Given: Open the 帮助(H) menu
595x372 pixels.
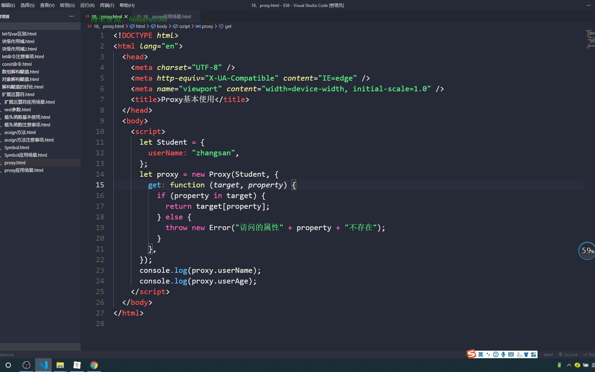Looking at the screenshot, I should 127,5.
